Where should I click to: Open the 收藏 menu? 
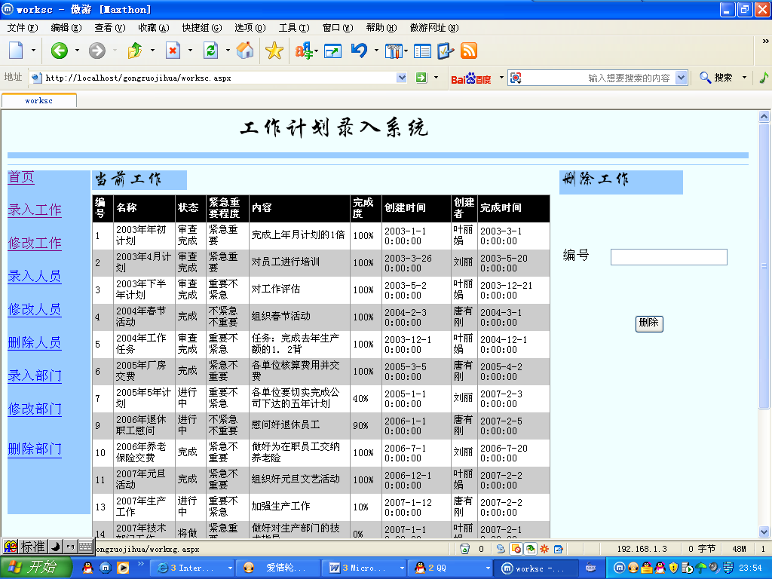point(154,28)
